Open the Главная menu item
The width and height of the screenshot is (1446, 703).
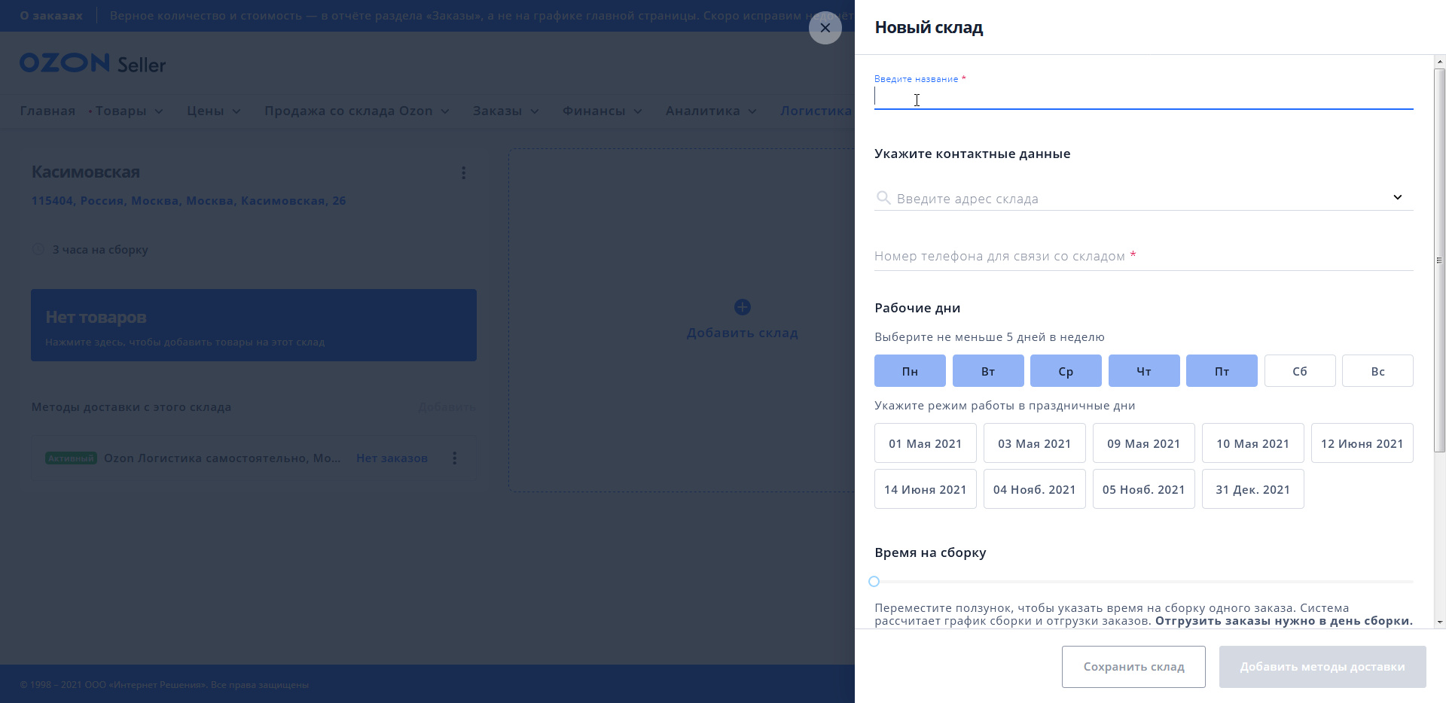click(47, 111)
